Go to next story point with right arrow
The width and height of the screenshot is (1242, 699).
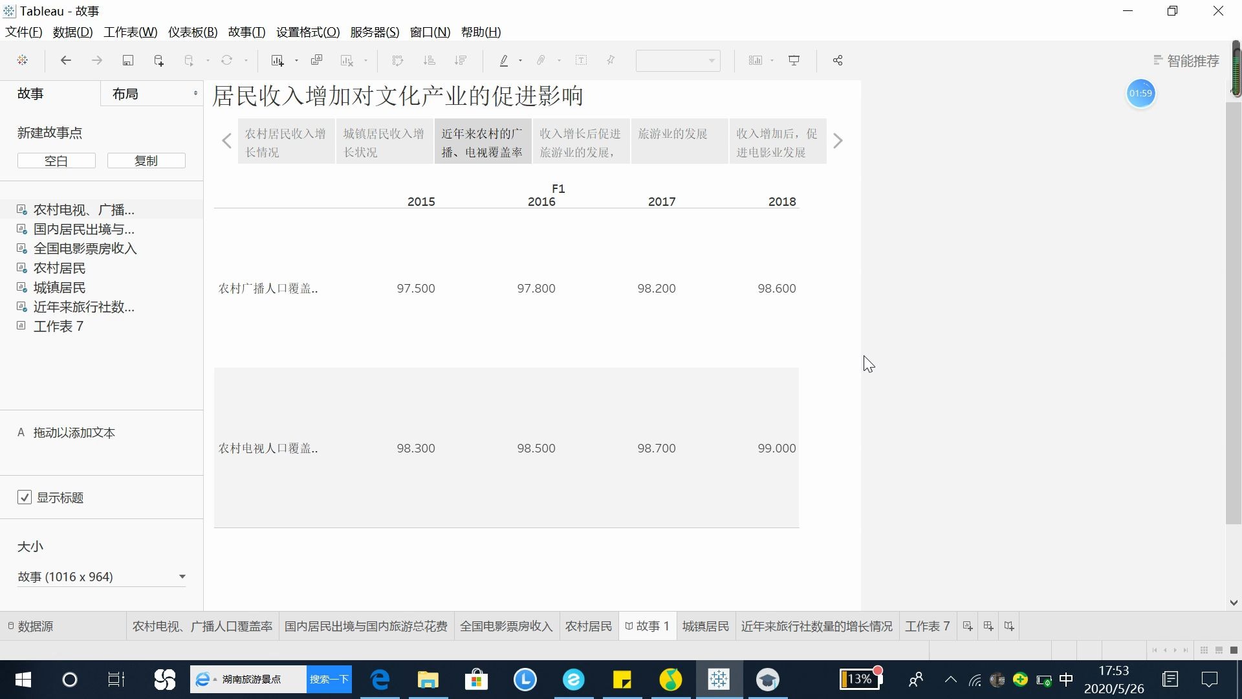838,140
